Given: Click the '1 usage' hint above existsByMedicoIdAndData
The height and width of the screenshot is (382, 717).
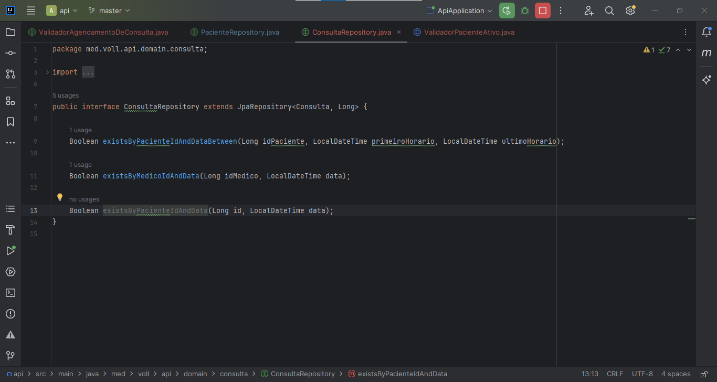Looking at the screenshot, I should 80,165.
